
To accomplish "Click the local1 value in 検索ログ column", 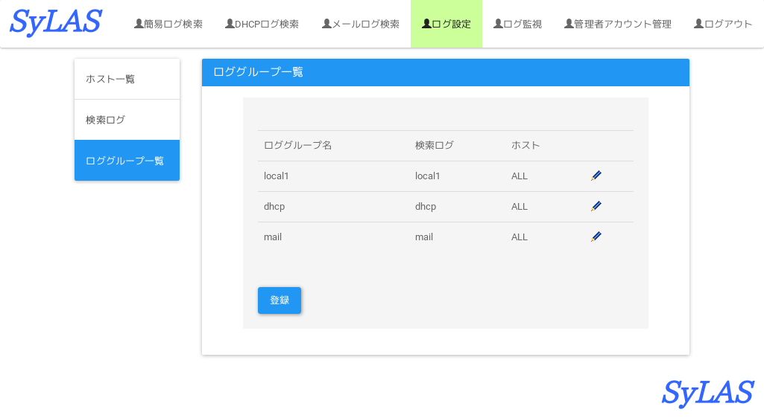I will (427, 176).
